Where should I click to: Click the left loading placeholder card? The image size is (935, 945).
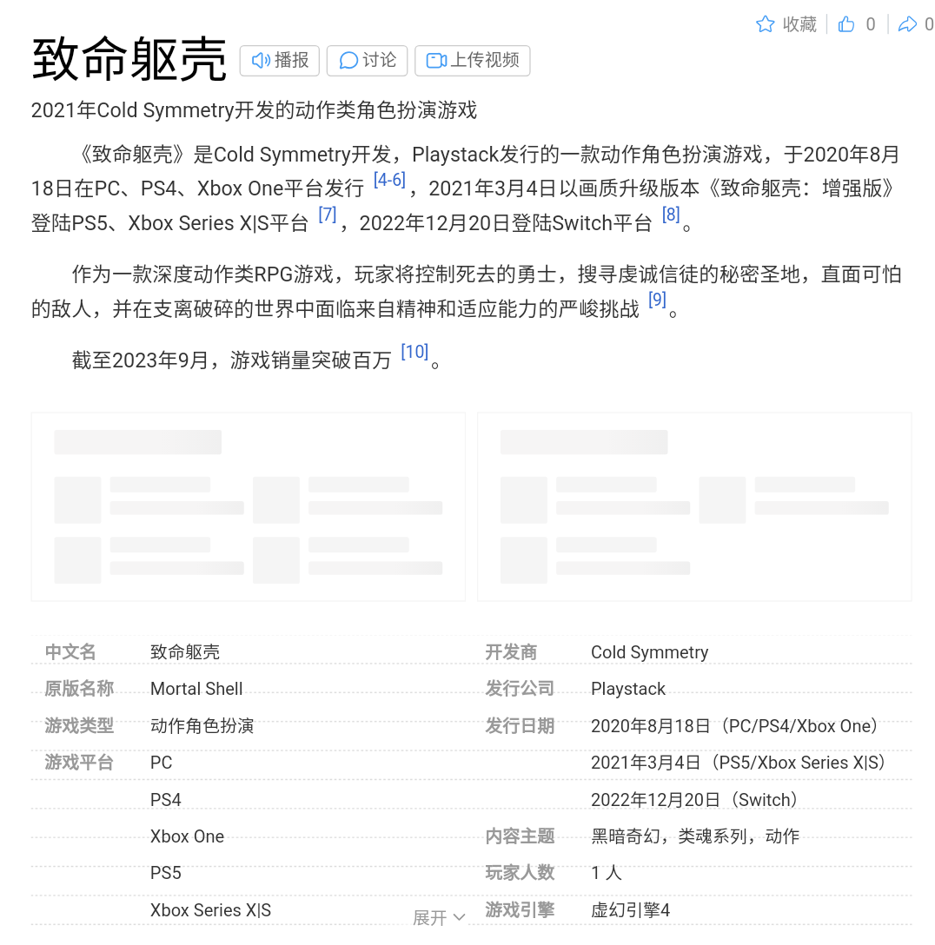pyautogui.click(x=249, y=507)
